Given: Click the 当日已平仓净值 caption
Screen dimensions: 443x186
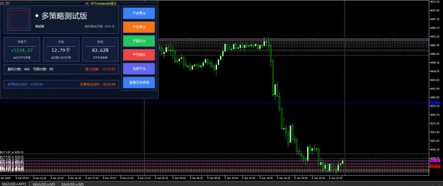Looking at the screenshot, I should pos(22,58).
